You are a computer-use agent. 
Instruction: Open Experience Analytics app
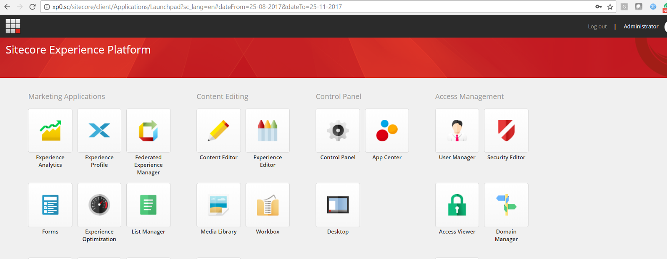pyautogui.click(x=50, y=131)
